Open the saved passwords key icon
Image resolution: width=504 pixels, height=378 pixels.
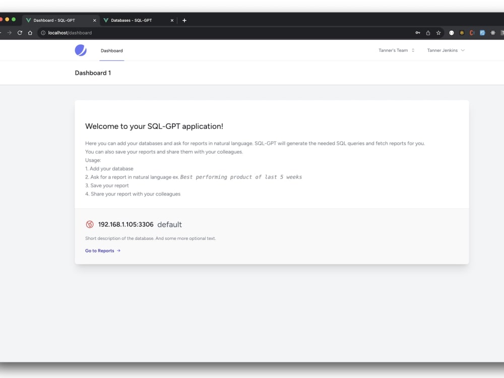click(417, 33)
